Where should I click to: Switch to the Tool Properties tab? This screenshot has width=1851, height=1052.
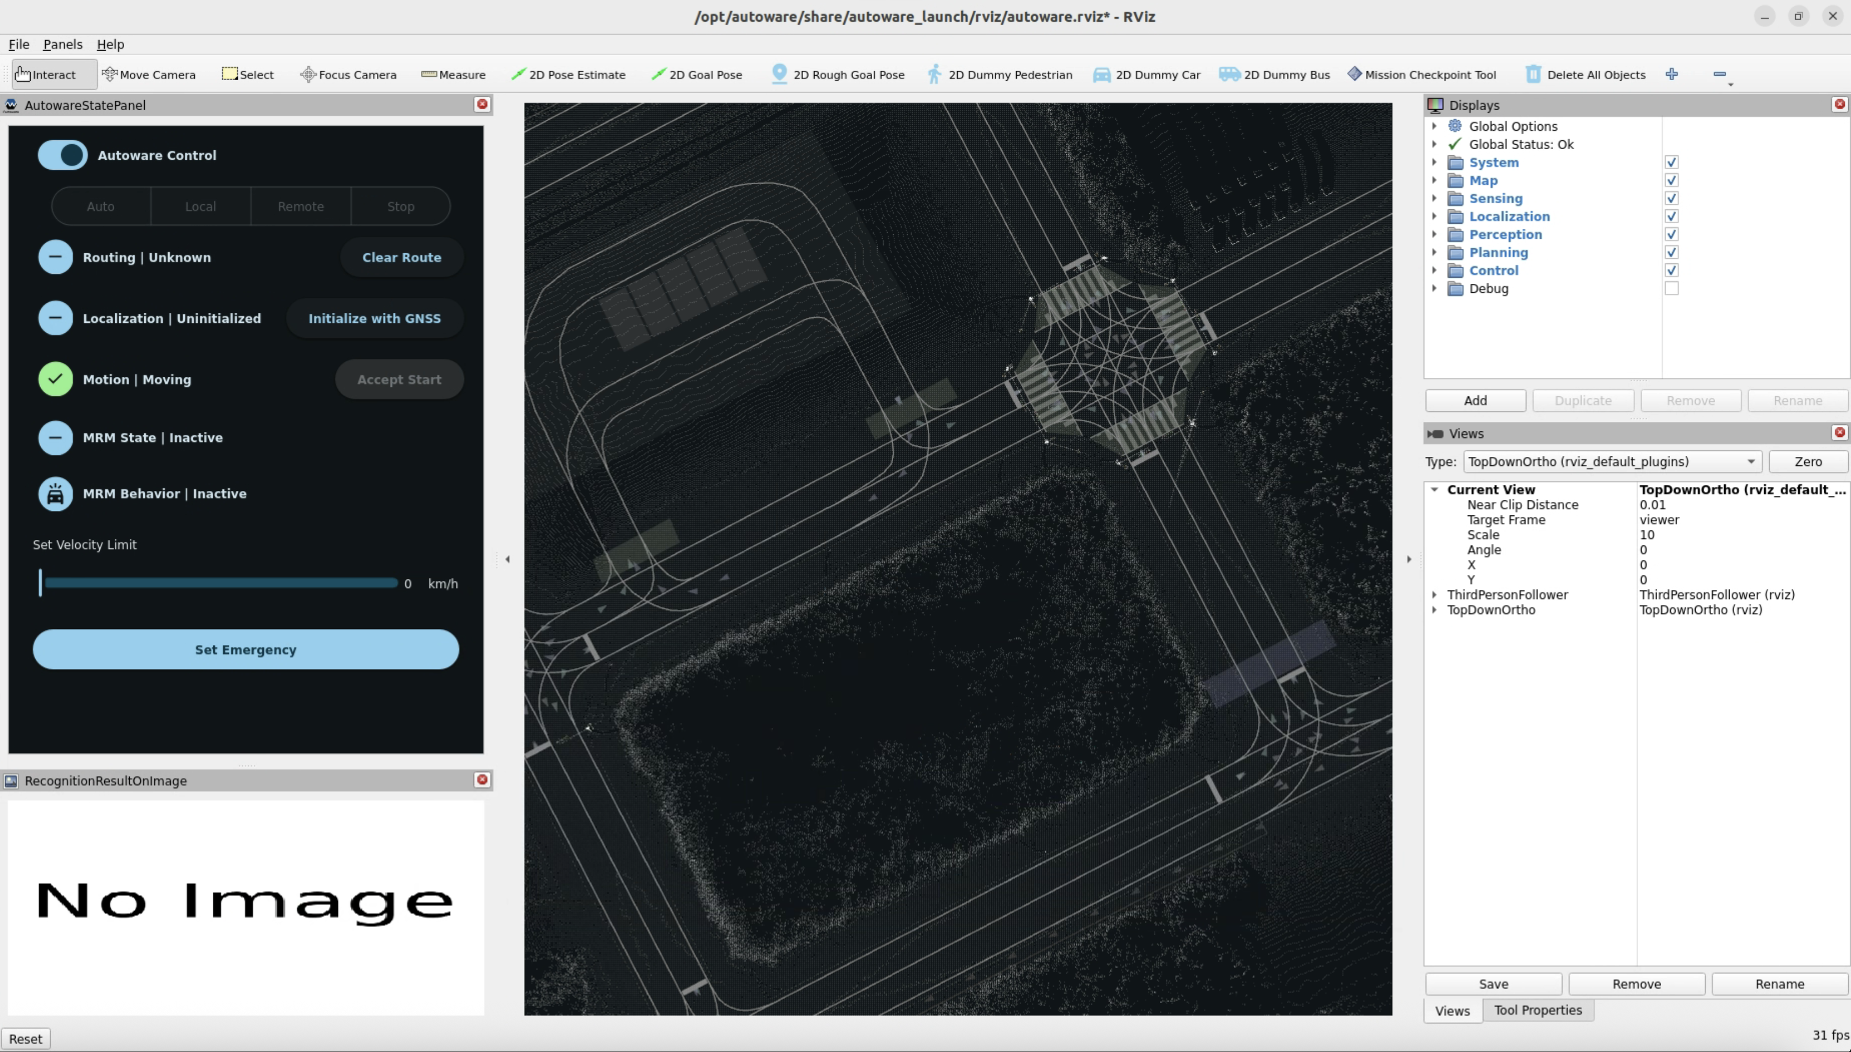[x=1538, y=1010]
